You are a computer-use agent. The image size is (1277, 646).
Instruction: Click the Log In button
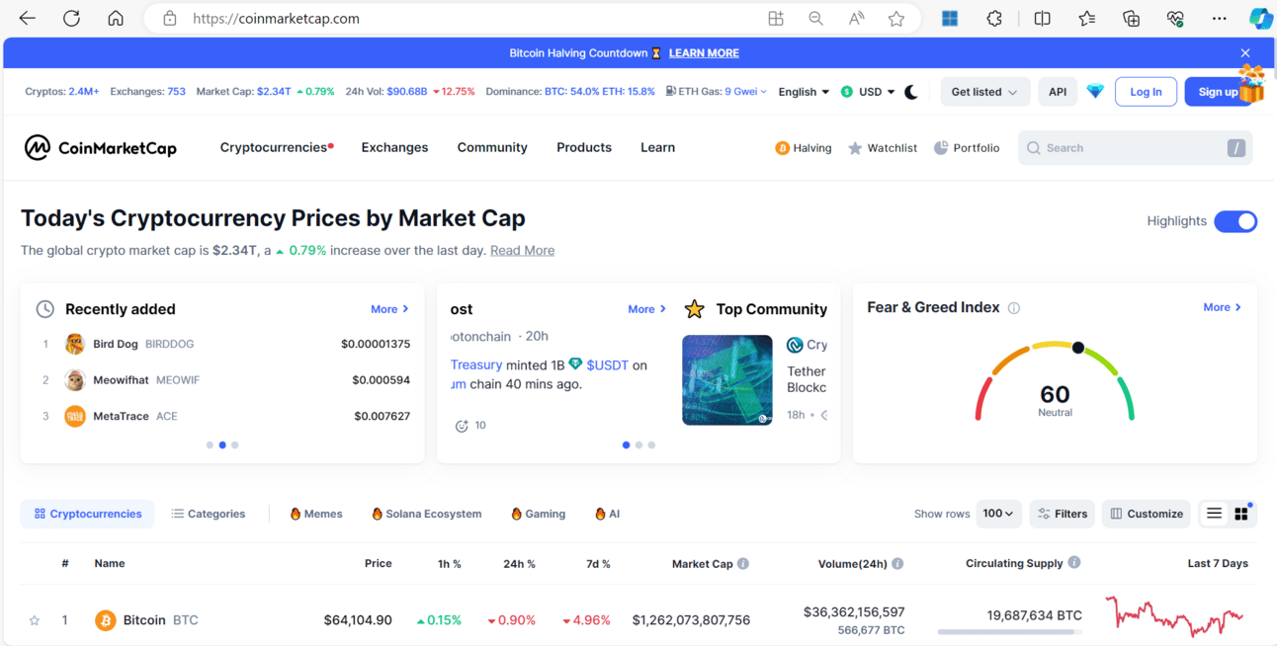[1146, 92]
